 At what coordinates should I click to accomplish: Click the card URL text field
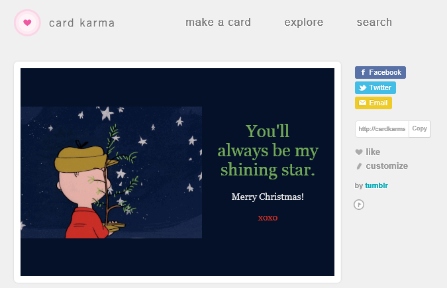point(382,128)
